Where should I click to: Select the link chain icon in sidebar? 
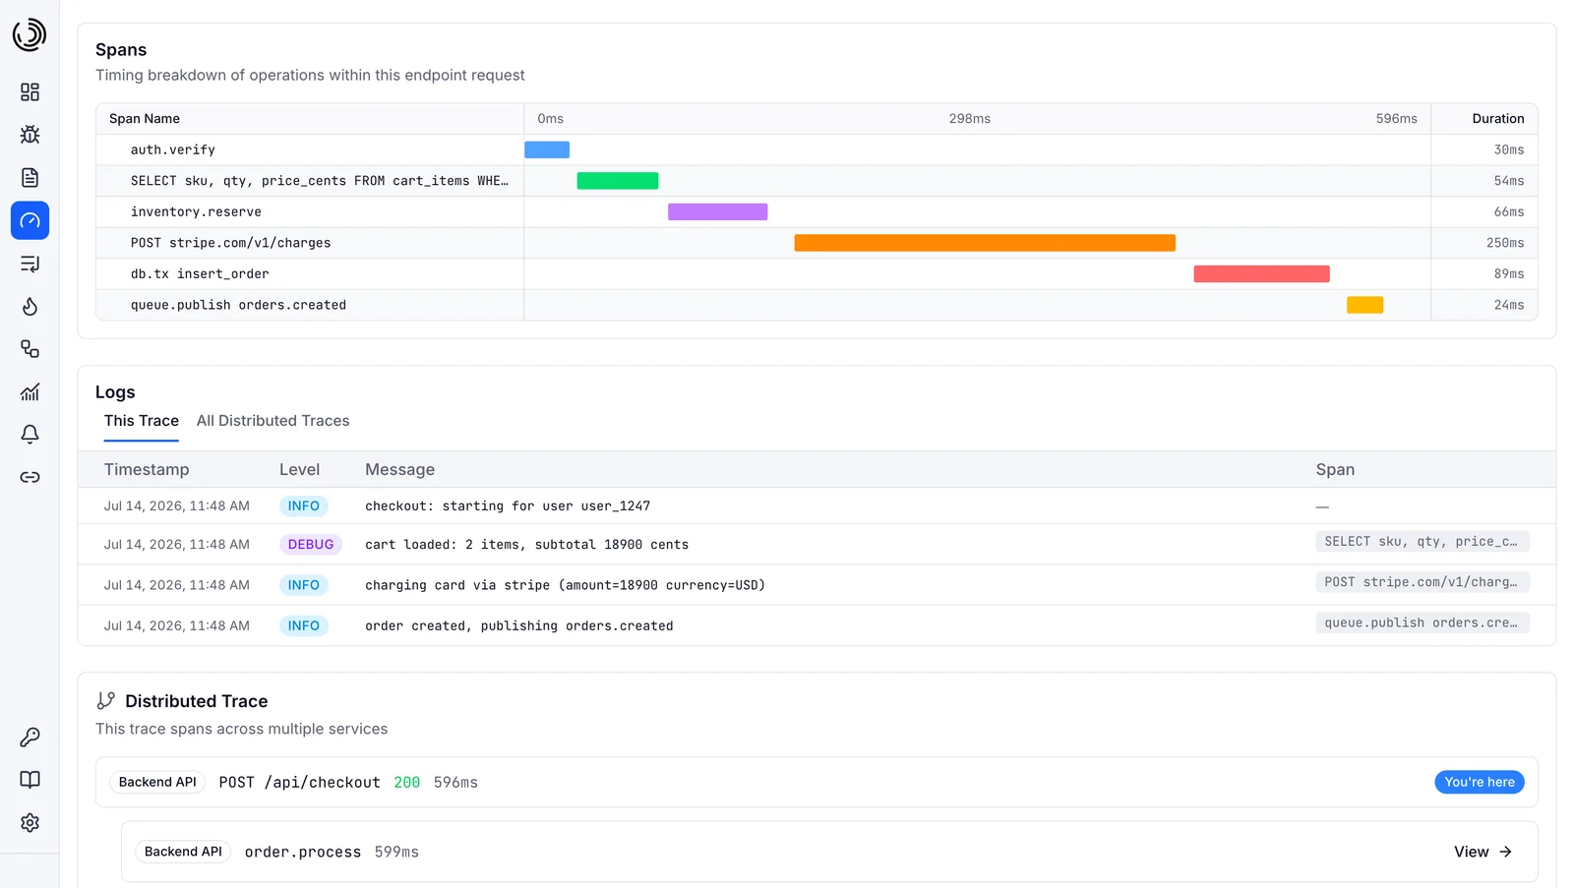click(x=30, y=478)
